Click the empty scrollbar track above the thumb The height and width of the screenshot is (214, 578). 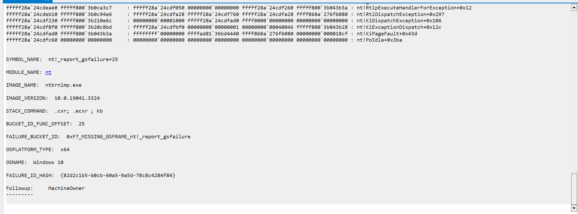[574, 92]
